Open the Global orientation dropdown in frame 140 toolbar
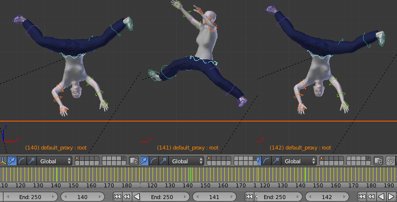This screenshot has height=202, width=397. (x=55, y=161)
